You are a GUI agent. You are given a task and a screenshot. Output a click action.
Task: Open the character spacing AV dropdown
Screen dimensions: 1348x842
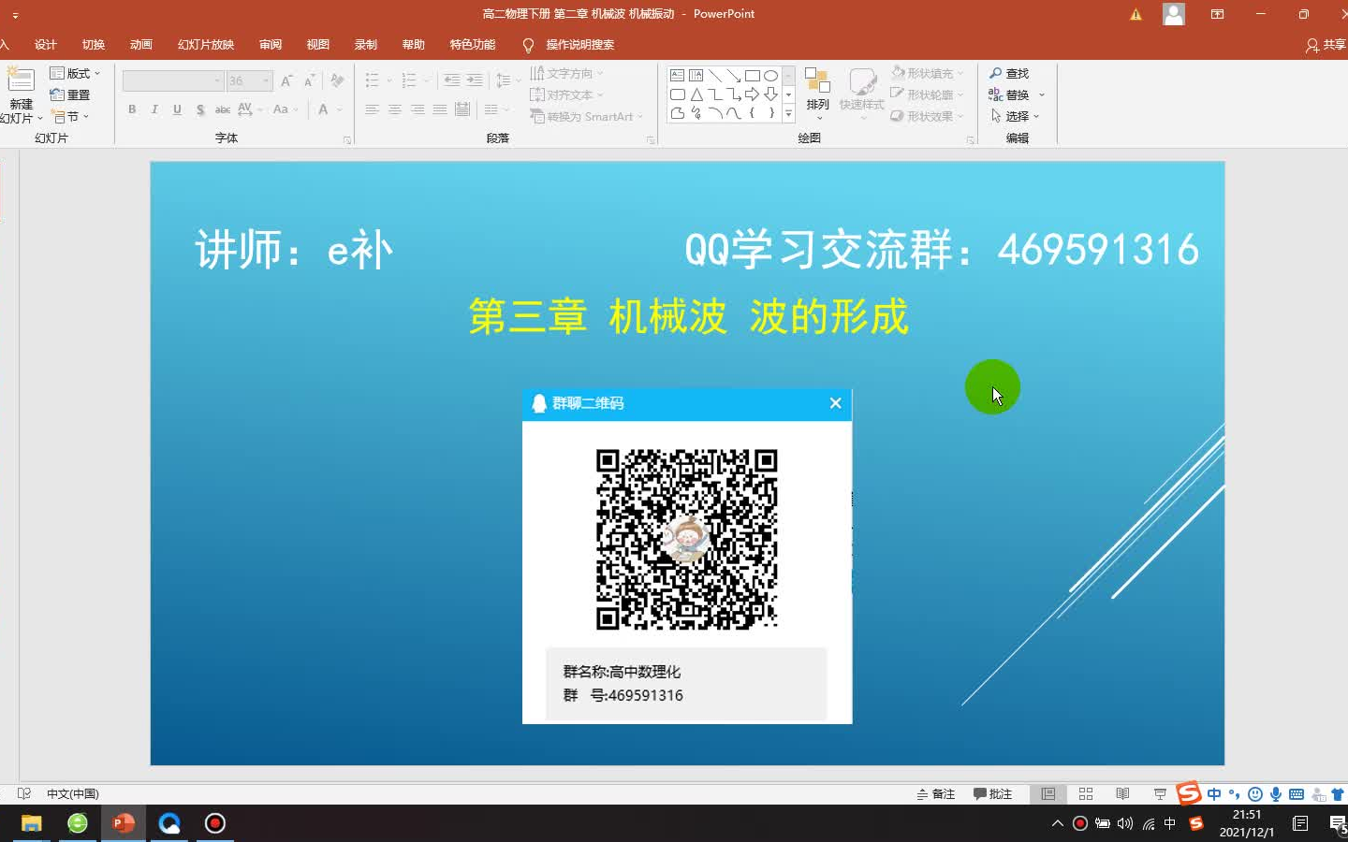click(250, 109)
